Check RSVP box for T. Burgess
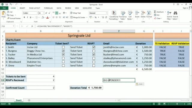Viewport: 192px width, 108px height. pyautogui.click(x=94, y=51)
